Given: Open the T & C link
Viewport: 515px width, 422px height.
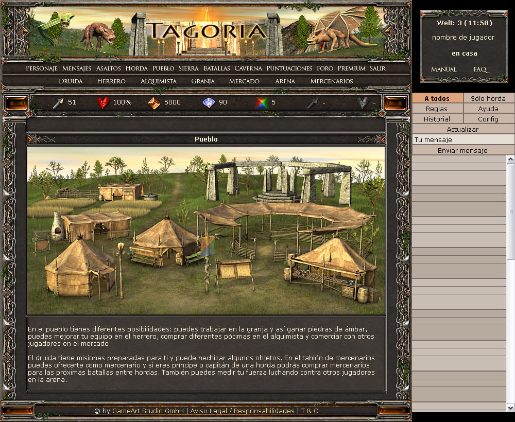Looking at the screenshot, I should click(310, 411).
